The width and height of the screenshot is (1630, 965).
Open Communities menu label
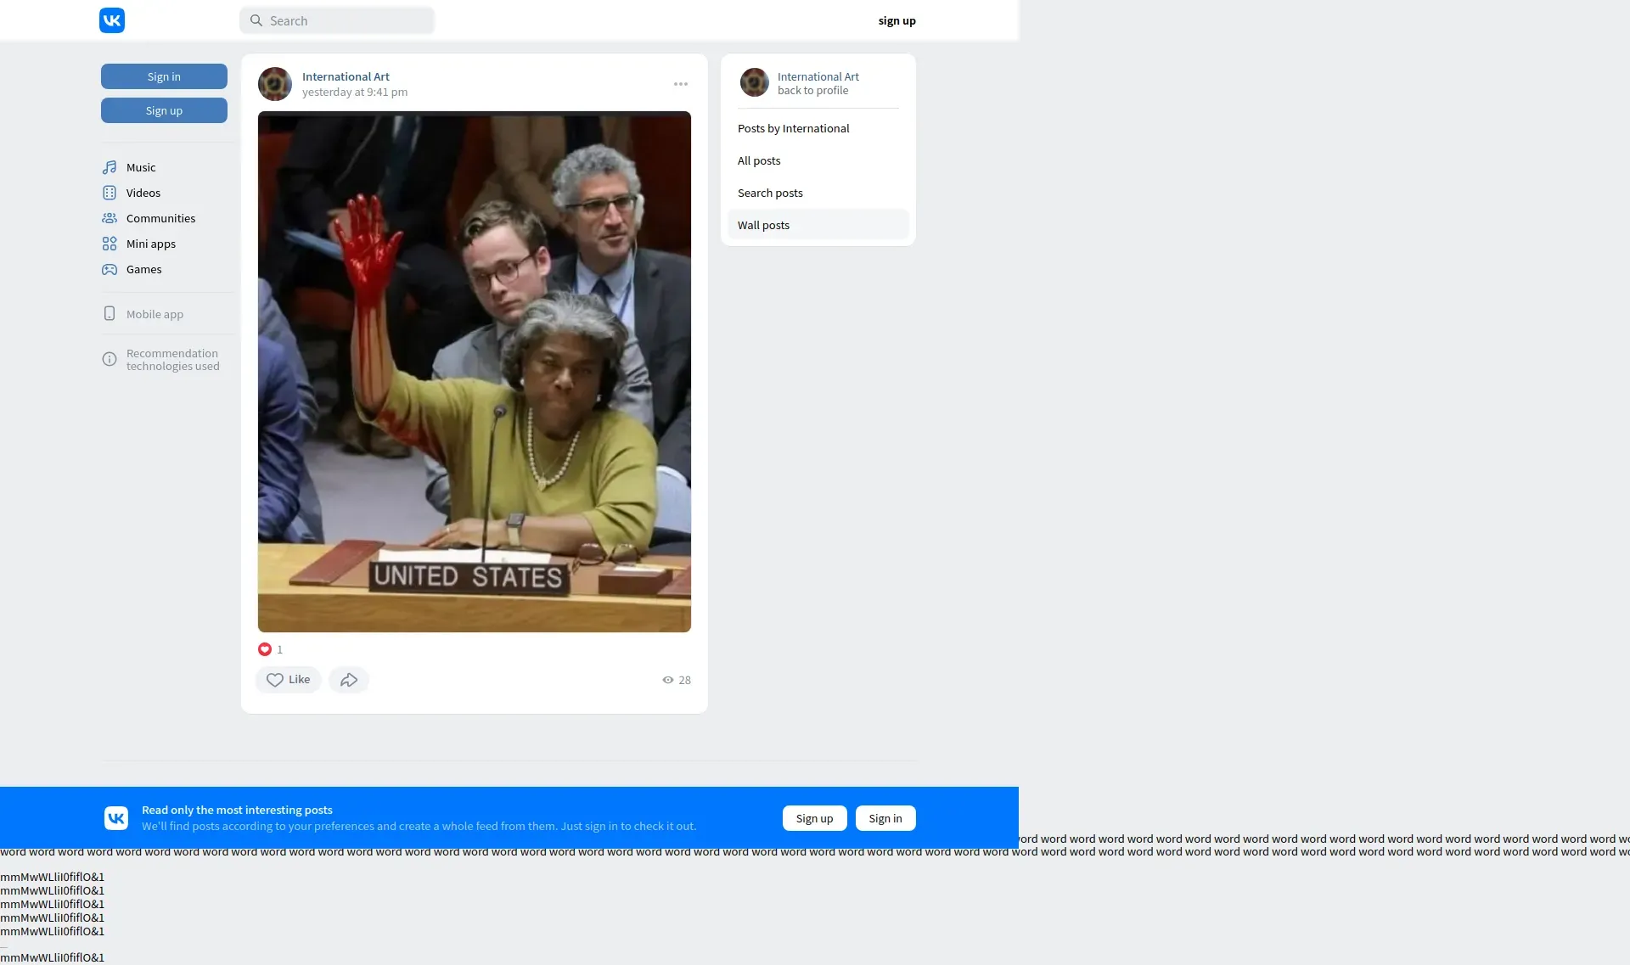click(x=160, y=218)
